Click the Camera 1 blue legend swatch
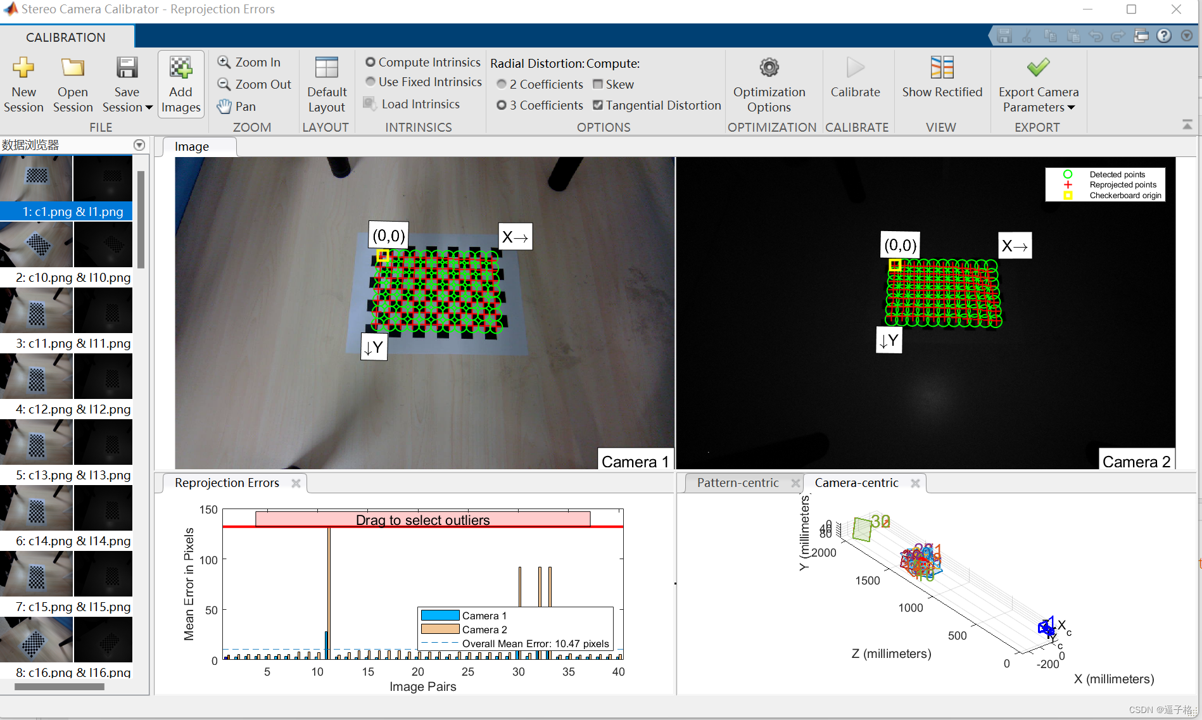 (x=440, y=615)
